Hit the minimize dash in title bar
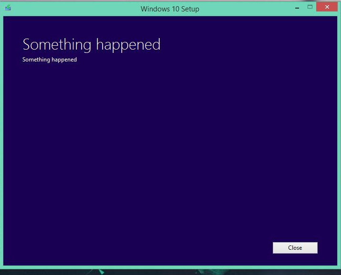Image resolution: width=341 pixels, height=275 pixels. [297, 7]
